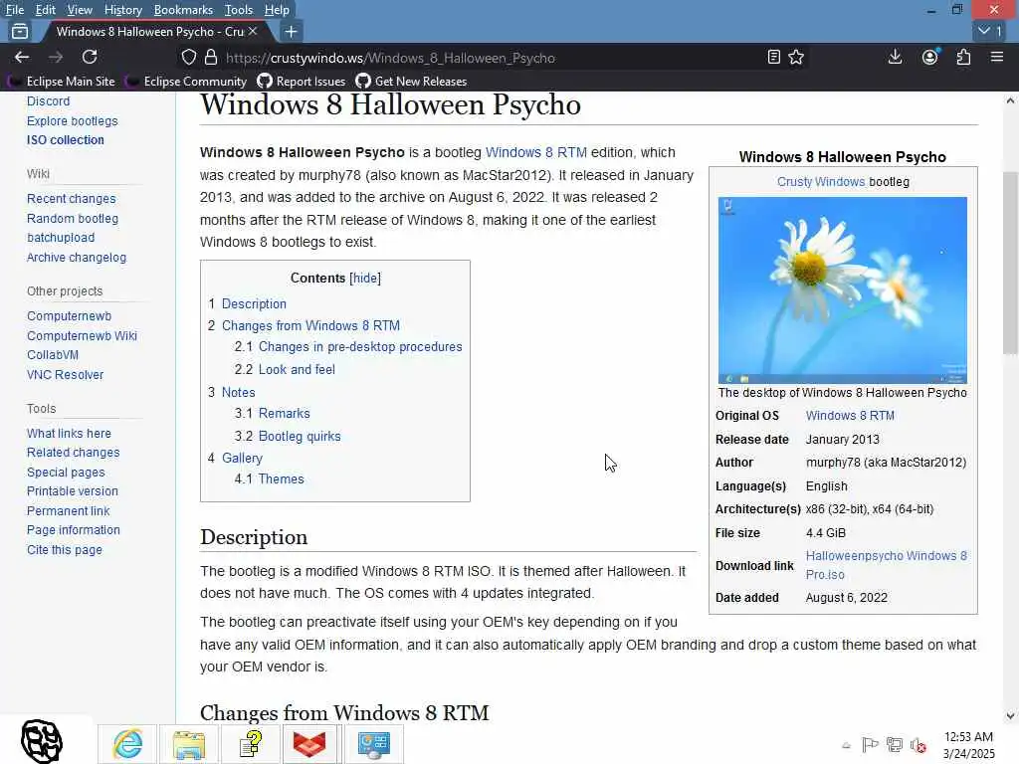Open tracking protection shield icon
Viewport: 1019px width, 764px height.
(x=188, y=57)
